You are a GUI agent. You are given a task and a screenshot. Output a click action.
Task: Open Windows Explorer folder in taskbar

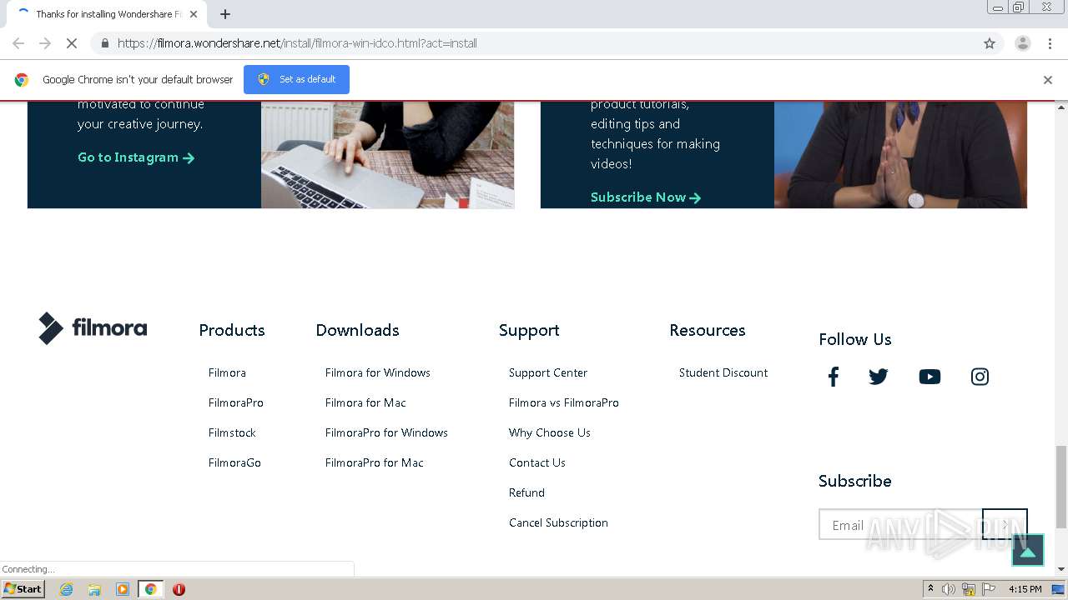[94, 589]
